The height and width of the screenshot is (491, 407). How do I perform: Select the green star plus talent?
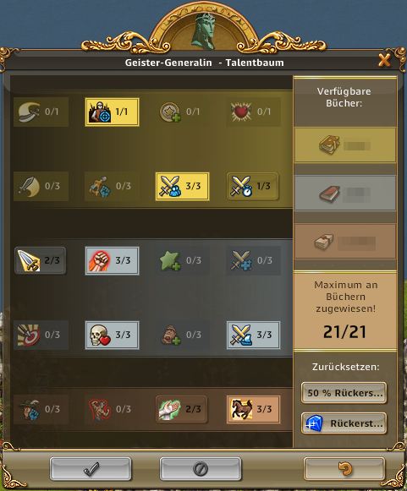pos(183,260)
